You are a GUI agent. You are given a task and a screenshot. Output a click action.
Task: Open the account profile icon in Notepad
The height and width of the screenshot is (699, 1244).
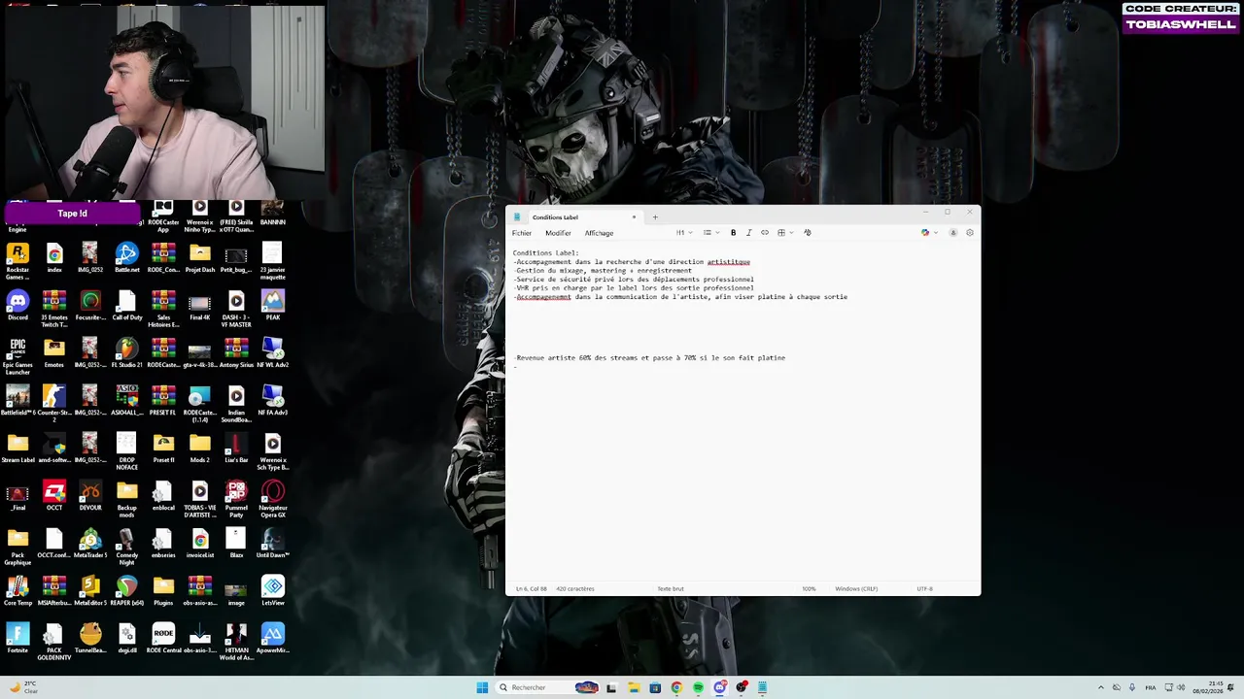[x=952, y=233]
